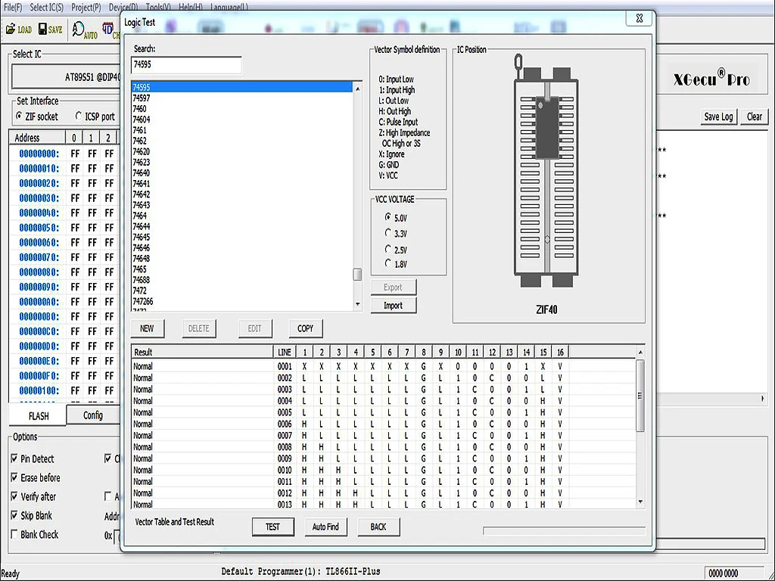This screenshot has height=581, width=775.
Task: Click the AUTO toolbar icon
Action: [x=85, y=30]
